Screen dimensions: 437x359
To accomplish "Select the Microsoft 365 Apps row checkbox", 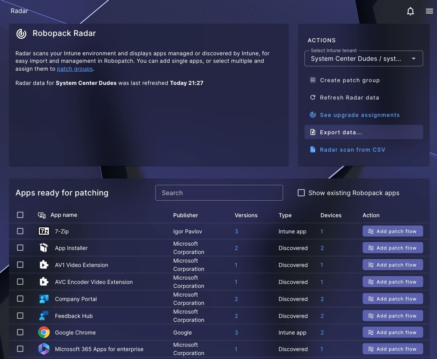I will pyautogui.click(x=20, y=349).
